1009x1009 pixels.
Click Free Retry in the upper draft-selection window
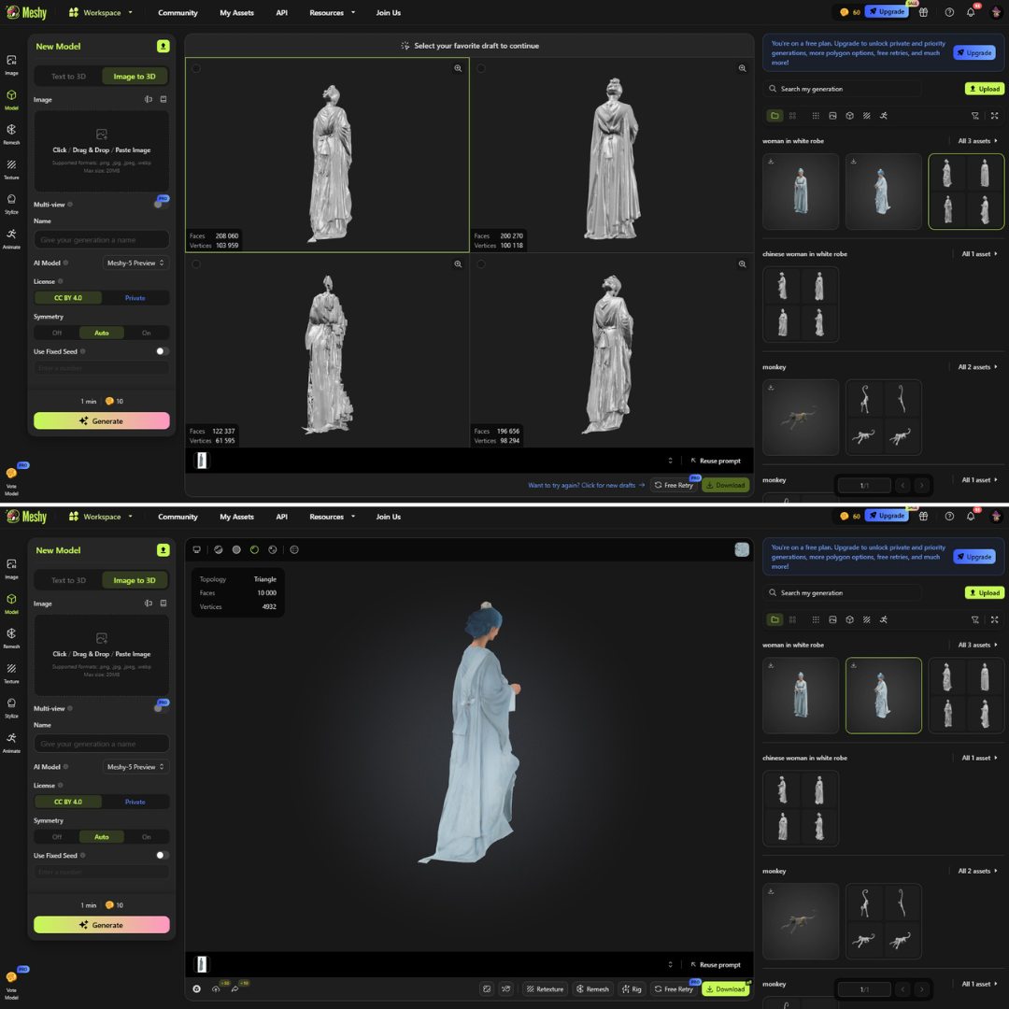(x=674, y=485)
